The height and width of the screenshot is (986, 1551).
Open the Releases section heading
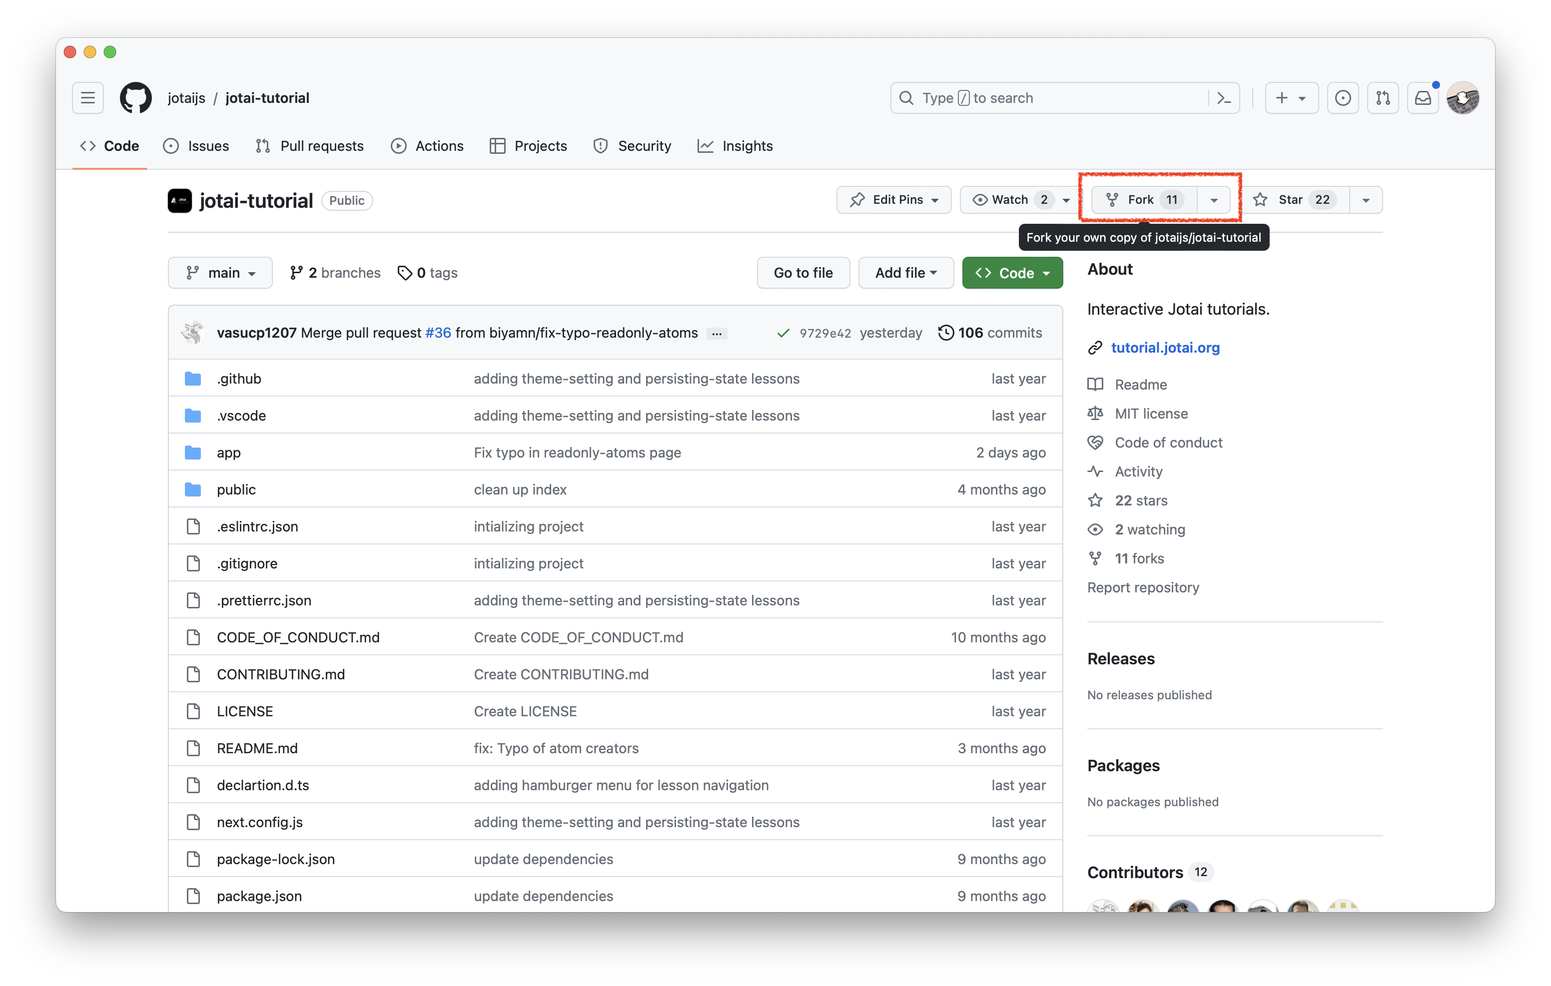[1121, 659]
